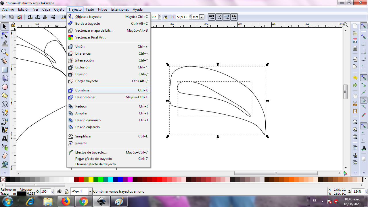
Task: Expand the snap bar overflow chevron
Action: 364,173
